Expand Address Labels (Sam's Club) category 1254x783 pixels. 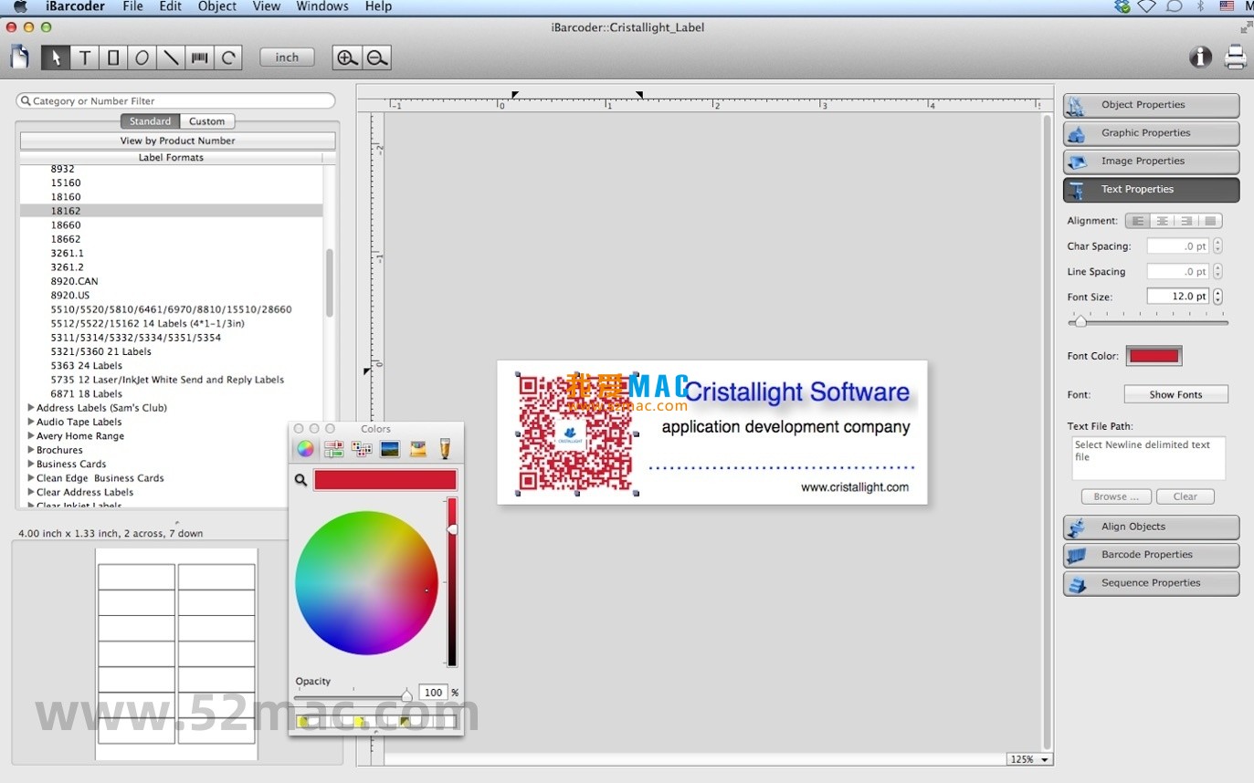[x=31, y=408]
